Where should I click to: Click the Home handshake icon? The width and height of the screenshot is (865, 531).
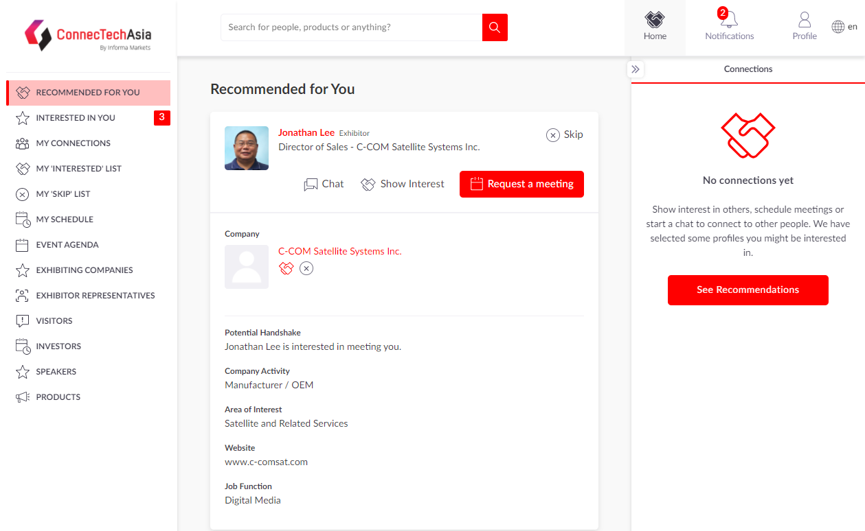click(655, 19)
